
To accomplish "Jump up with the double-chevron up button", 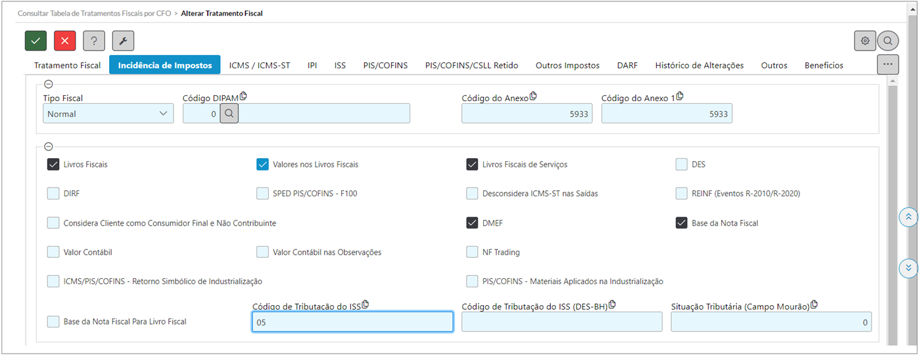I will click(x=908, y=217).
